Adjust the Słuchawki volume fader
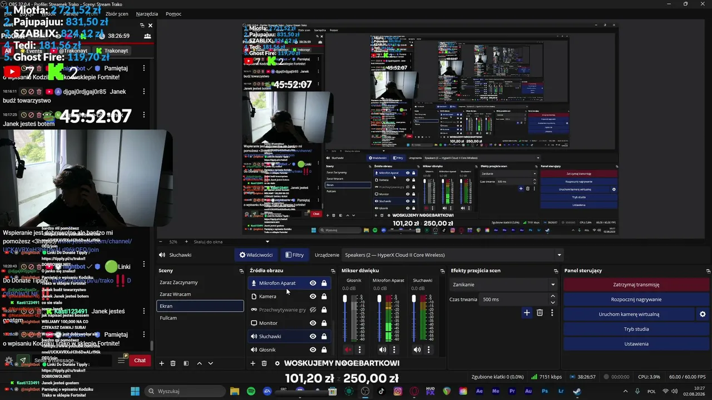The image size is (712, 400). point(414,299)
